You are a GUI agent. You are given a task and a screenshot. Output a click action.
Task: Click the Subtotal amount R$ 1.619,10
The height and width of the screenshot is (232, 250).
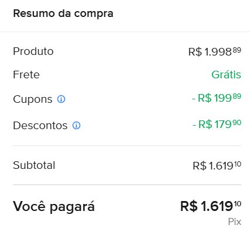pyautogui.click(x=217, y=166)
